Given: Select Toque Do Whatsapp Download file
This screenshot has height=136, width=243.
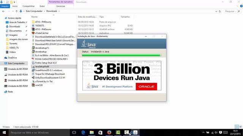Looking at the screenshot, I should click(x=50, y=74).
